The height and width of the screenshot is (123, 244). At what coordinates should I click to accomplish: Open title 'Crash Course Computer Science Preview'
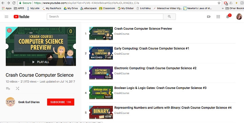143,29
